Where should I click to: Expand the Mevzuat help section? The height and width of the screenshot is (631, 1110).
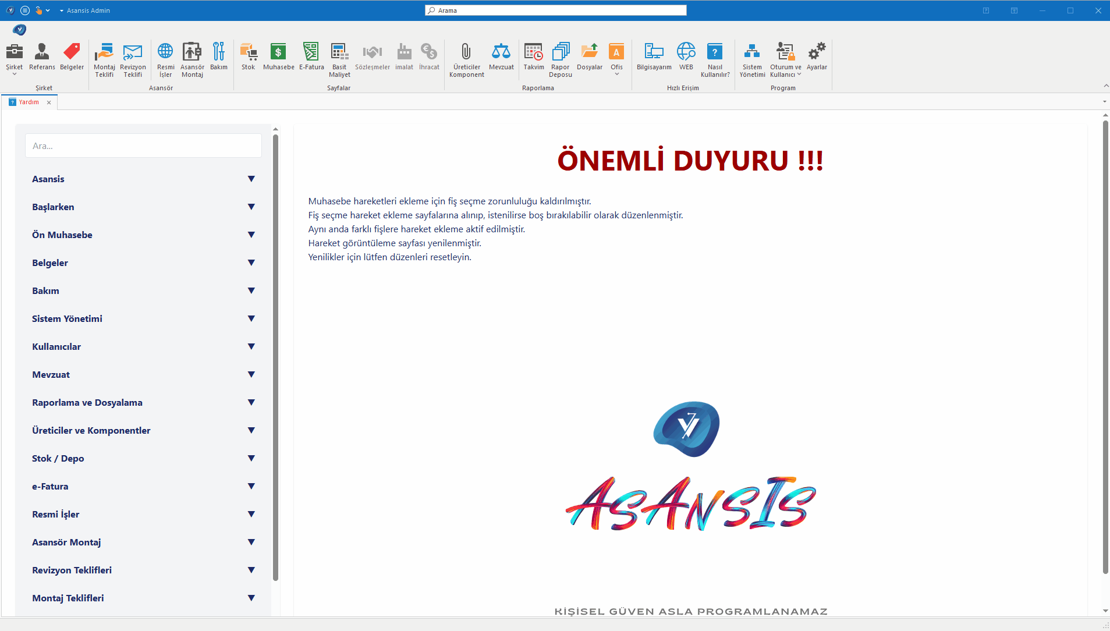coord(144,374)
